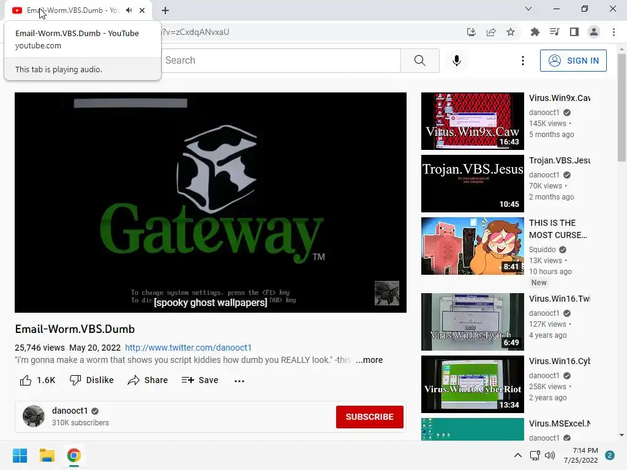
Task: Open YouTube settings three-dot menu
Action: coord(523,61)
